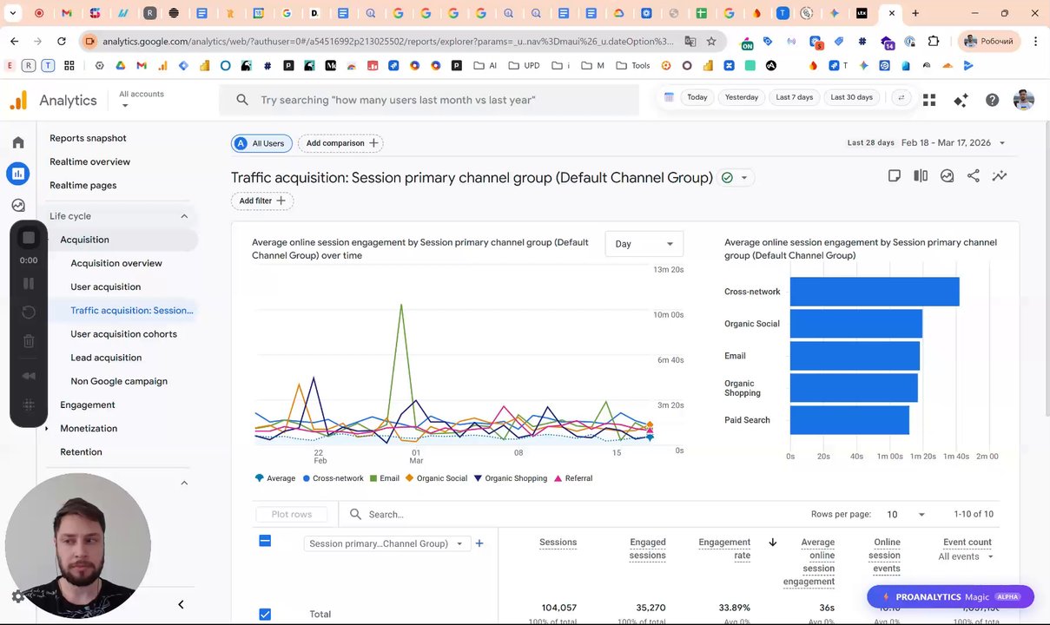Click the customize report chart icon
This screenshot has height=625, width=1050.
pos(948,176)
